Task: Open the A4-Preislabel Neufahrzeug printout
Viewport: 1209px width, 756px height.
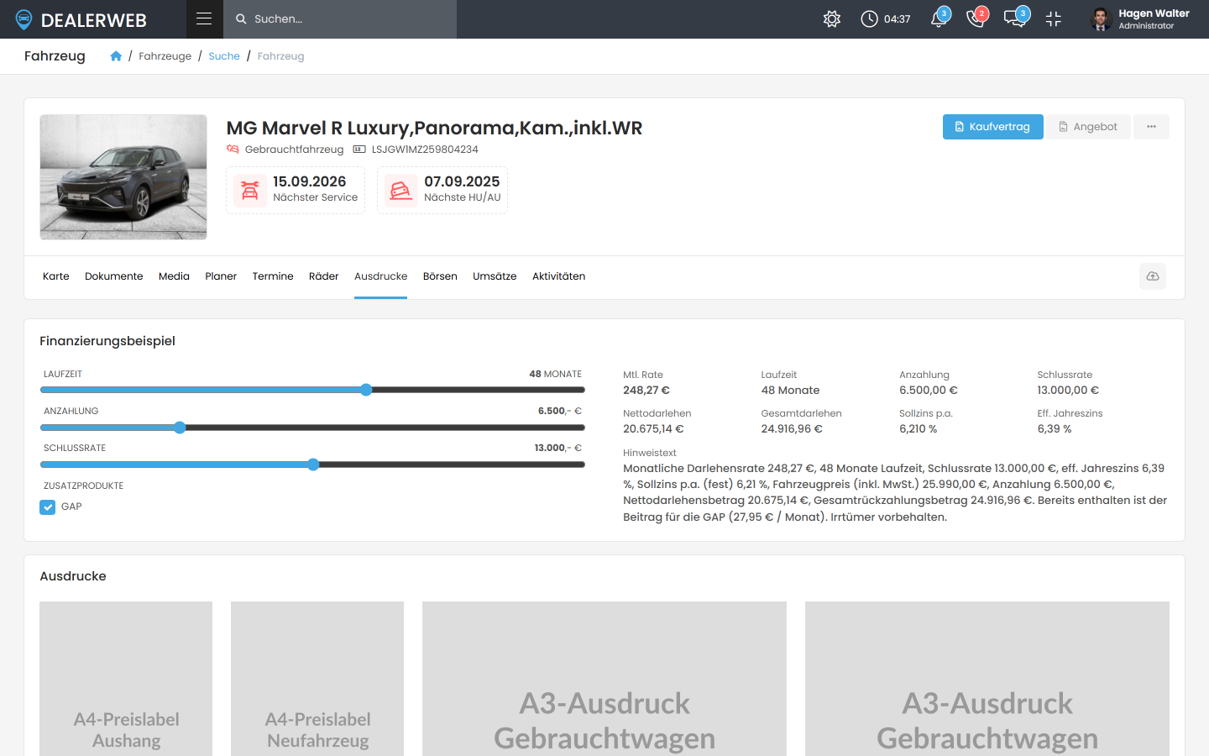Action: pyautogui.click(x=317, y=679)
